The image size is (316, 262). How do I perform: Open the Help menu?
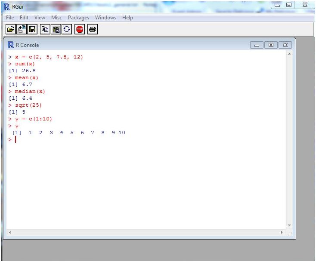(127, 18)
